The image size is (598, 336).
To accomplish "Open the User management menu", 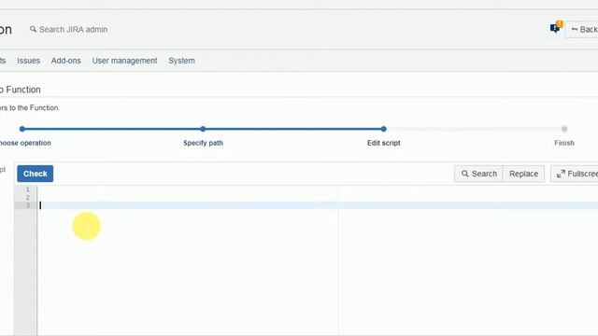I will coord(124,61).
